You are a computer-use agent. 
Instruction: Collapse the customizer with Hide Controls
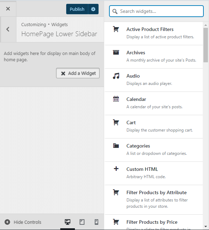point(23,222)
